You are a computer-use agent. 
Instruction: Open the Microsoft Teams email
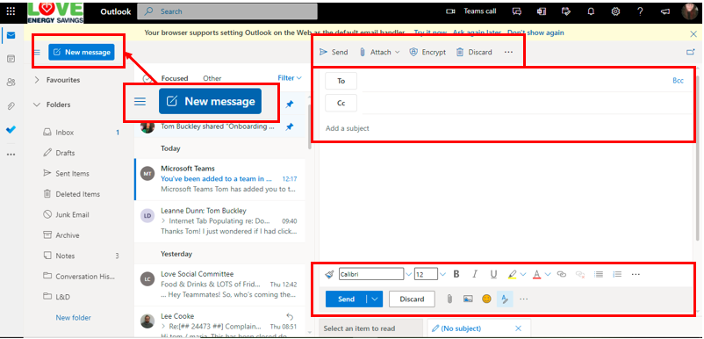(x=219, y=179)
